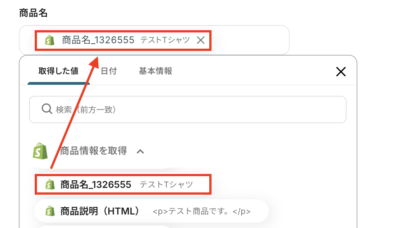Collapse the 商品情報を取得 section chevron
The image size is (396, 228).
click(140, 151)
